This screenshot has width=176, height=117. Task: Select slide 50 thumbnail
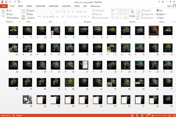click(x=154, y=100)
